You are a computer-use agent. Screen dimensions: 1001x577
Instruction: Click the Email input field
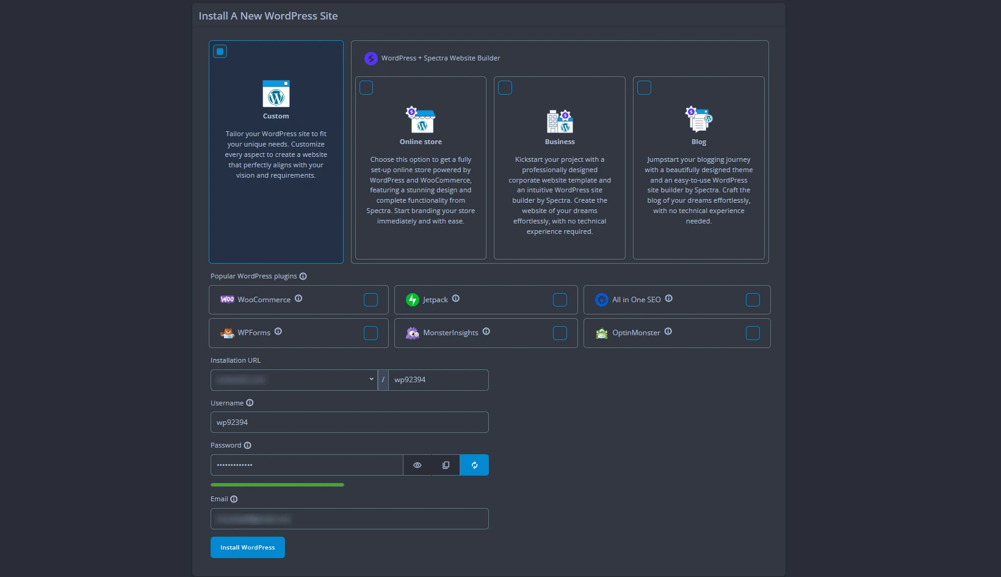(350, 519)
